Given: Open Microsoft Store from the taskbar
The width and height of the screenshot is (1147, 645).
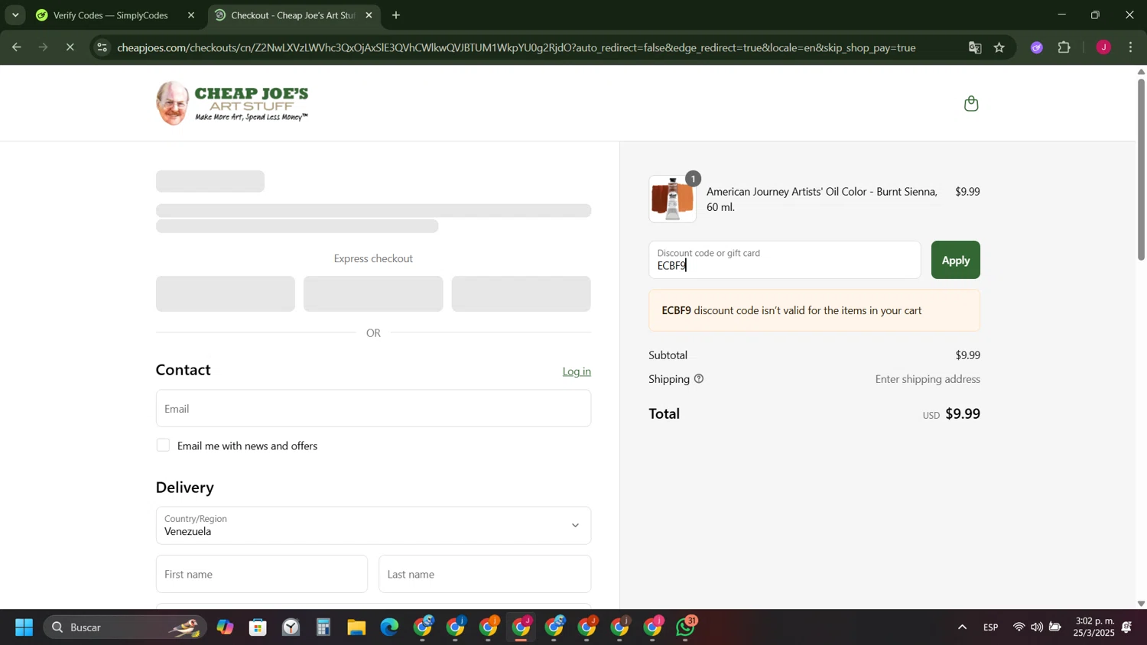Looking at the screenshot, I should (x=258, y=627).
